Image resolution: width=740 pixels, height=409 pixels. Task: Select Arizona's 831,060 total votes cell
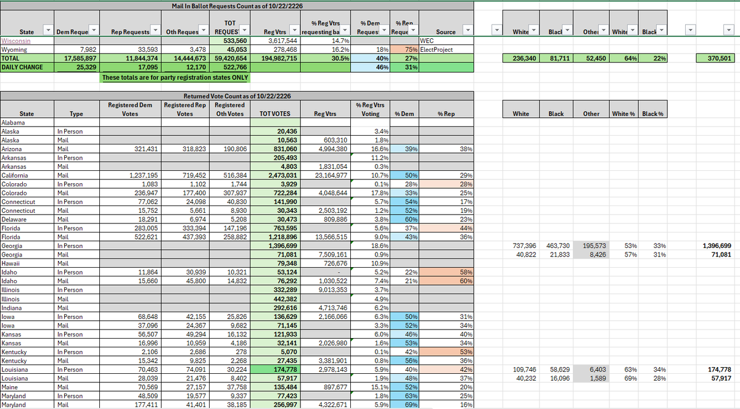pos(275,149)
